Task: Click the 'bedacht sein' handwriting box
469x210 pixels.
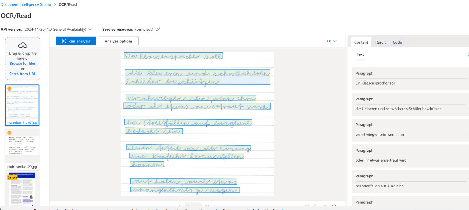Action: [154, 131]
